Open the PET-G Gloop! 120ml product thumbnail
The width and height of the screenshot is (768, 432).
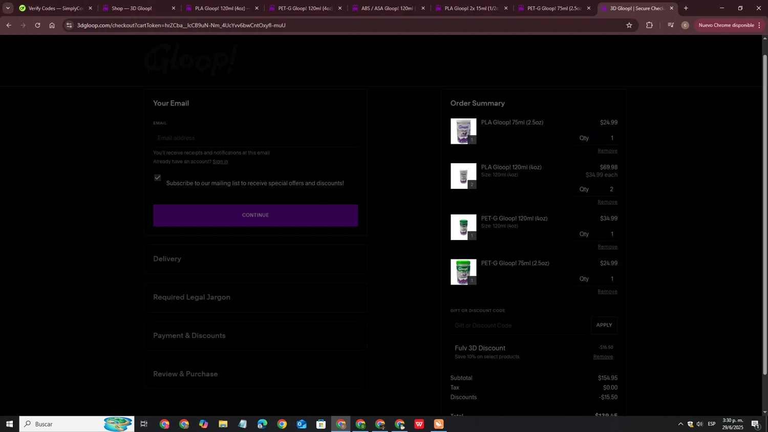click(x=463, y=227)
